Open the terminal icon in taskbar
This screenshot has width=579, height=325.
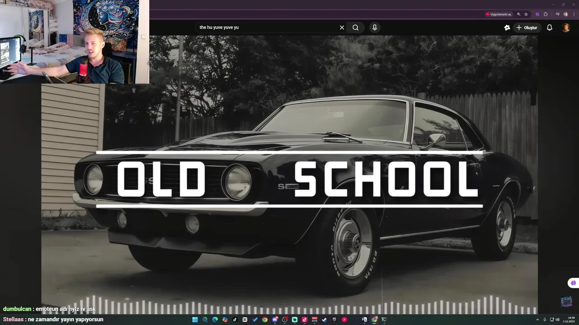(x=384, y=320)
